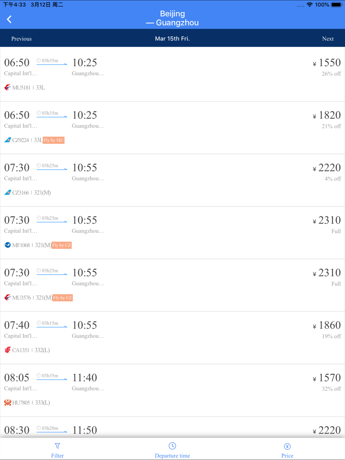The image size is (345, 460).
Task: Select the MU3576 flight priced ¥2310
Action: tap(172, 285)
